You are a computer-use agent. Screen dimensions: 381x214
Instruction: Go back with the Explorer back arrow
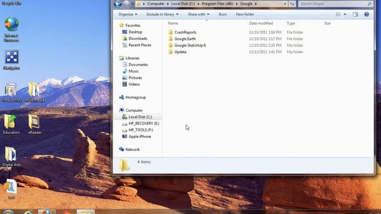click(x=118, y=4)
